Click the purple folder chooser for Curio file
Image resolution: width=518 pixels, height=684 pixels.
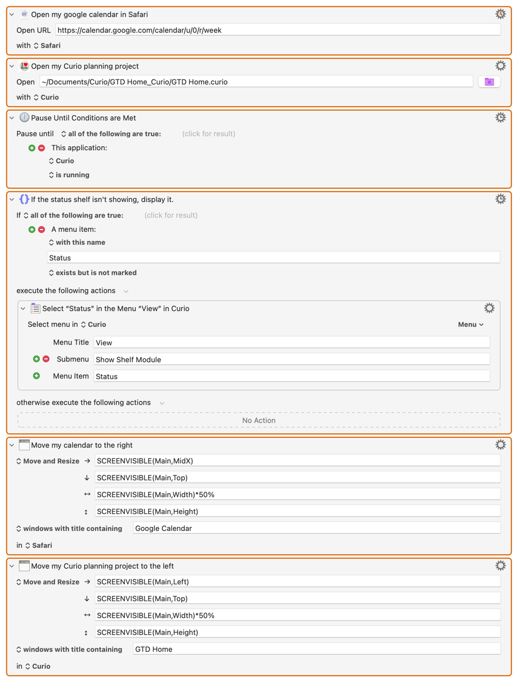click(489, 82)
